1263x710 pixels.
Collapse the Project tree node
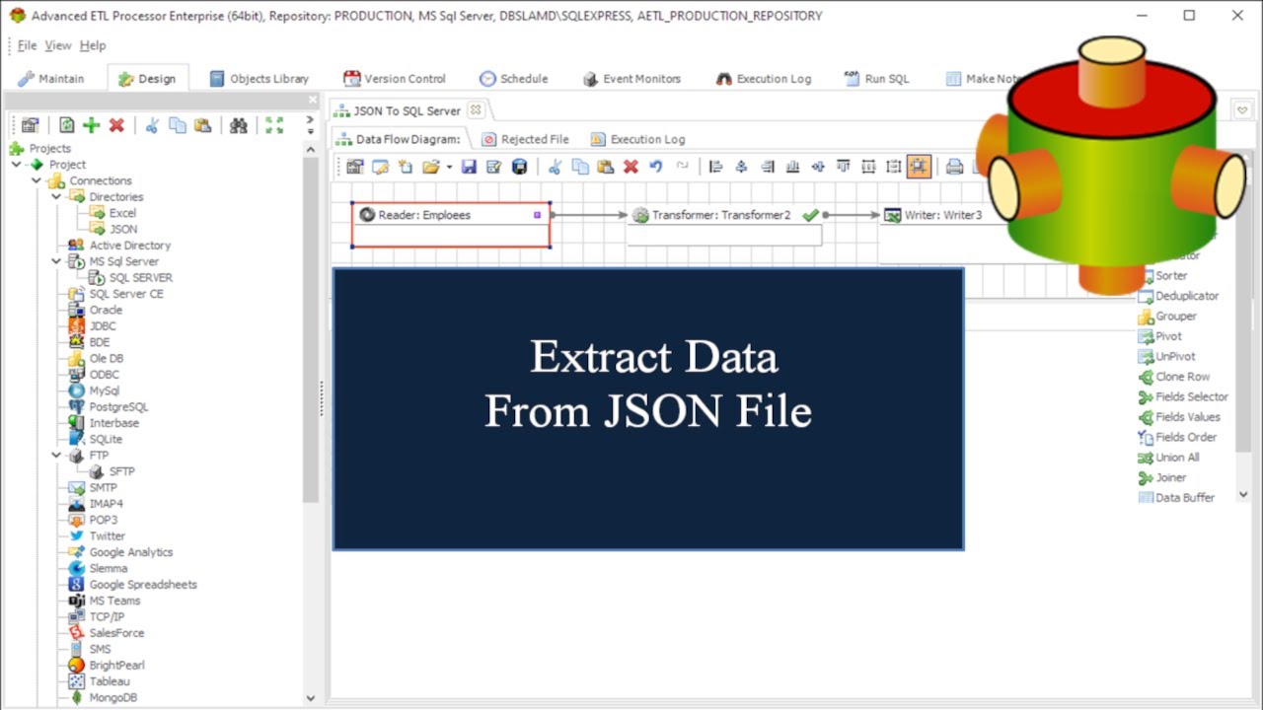(17, 165)
